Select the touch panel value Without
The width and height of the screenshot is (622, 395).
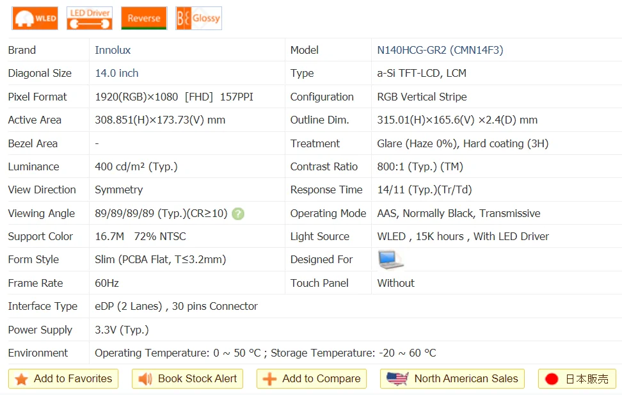click(395, 283)
